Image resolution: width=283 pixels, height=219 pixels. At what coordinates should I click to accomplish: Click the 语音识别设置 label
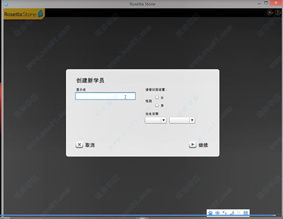point(156,89)
